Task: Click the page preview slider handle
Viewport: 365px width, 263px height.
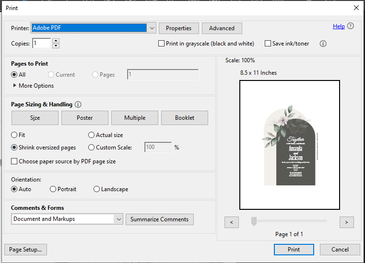Action: [x=254, y=221]
